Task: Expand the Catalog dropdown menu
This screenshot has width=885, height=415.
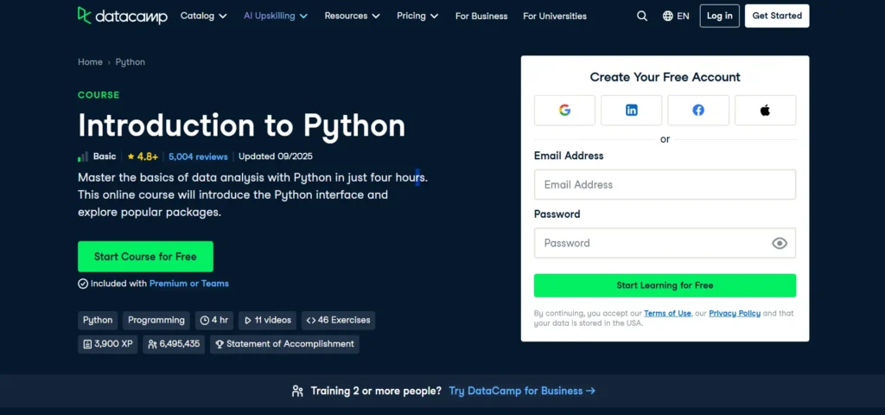Action: coord(203,16)
